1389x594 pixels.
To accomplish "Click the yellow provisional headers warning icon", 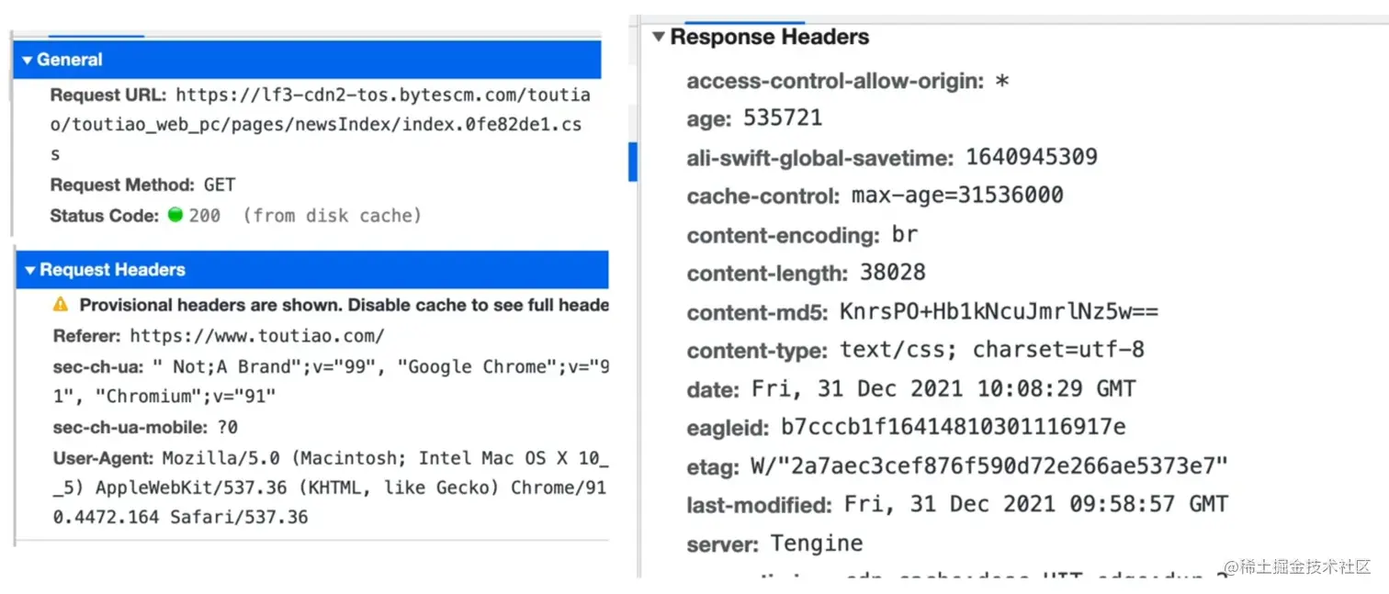I will [x=61, y=305].
